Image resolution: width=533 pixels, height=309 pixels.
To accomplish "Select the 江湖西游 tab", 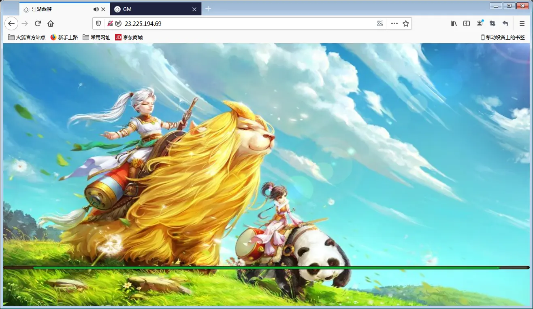I will (x=65, y=9).
